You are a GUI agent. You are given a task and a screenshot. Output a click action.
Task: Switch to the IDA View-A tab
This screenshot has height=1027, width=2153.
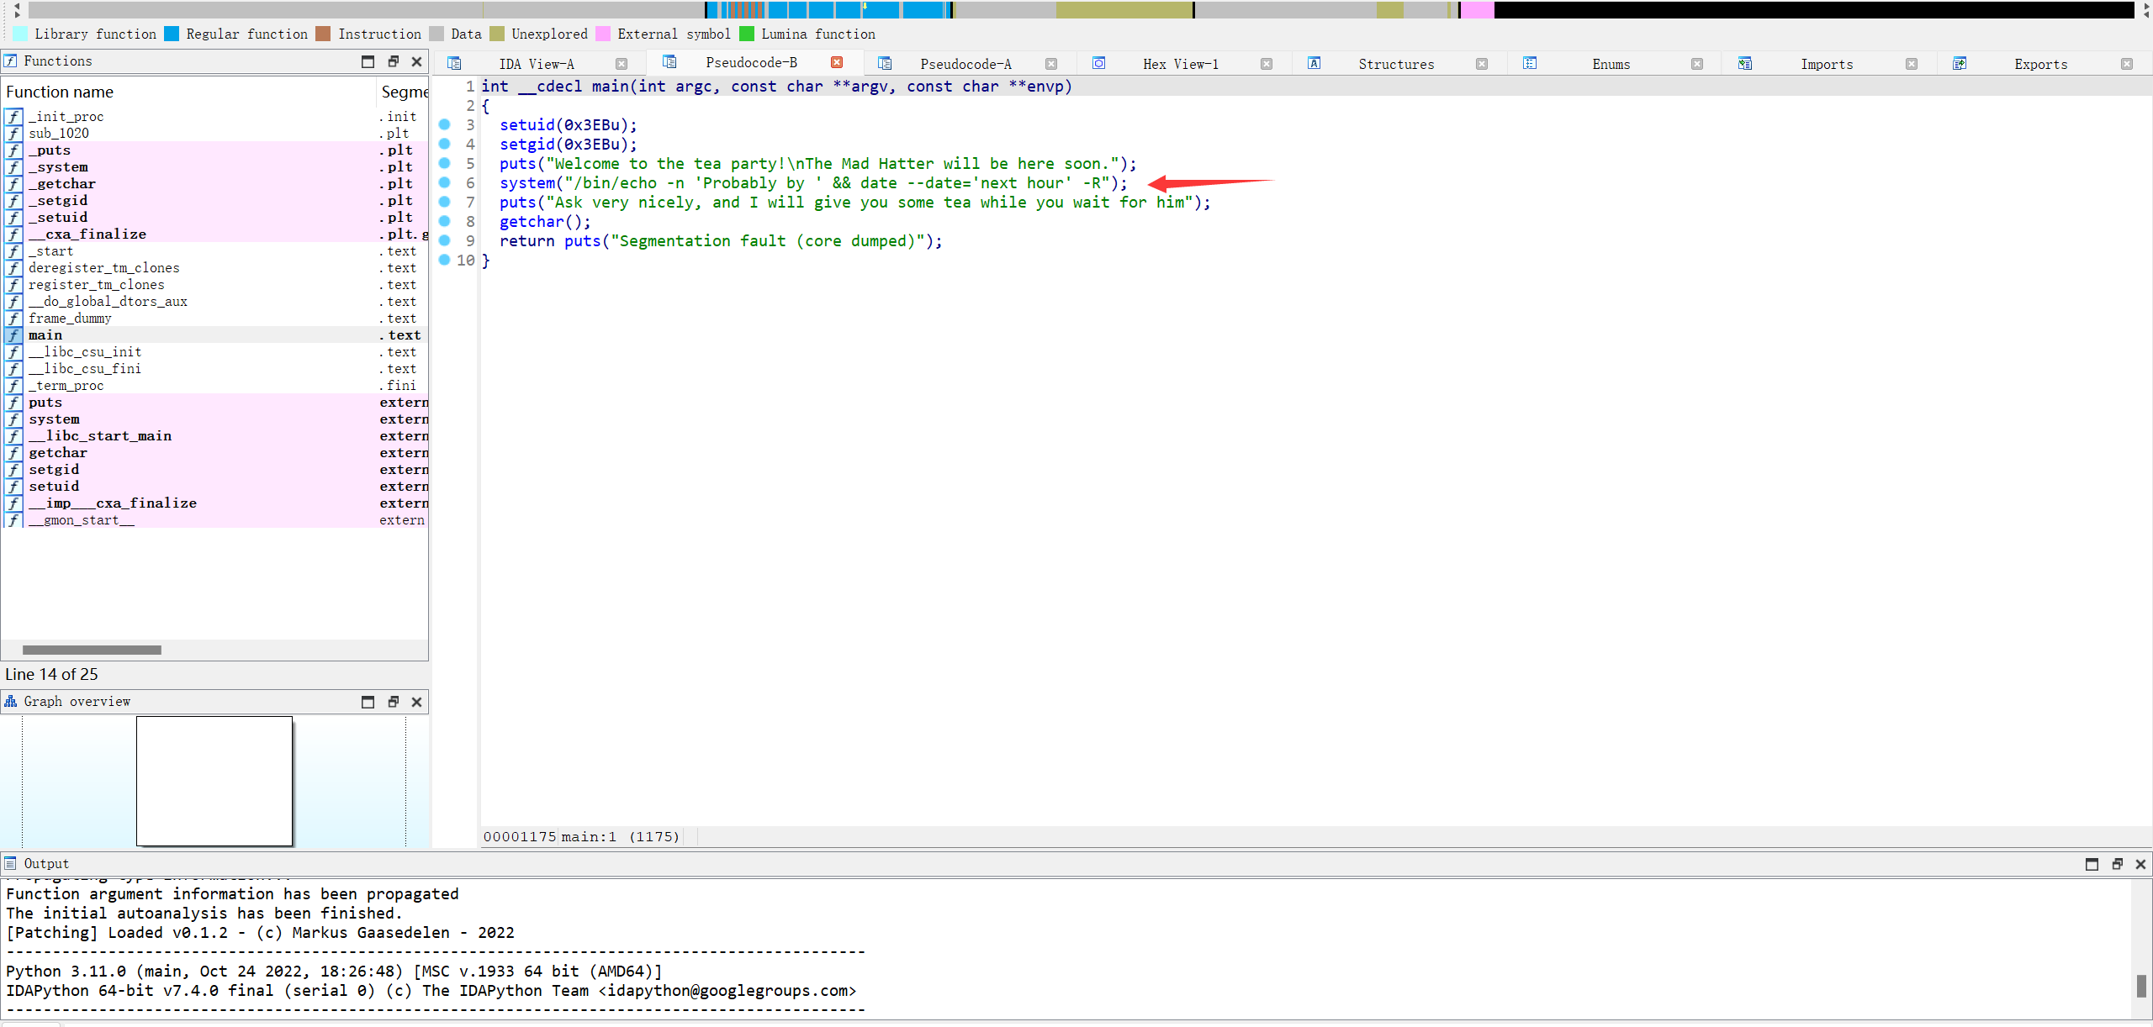pos(536,64)
